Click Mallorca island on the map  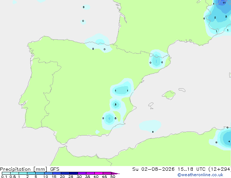point(169,95)
